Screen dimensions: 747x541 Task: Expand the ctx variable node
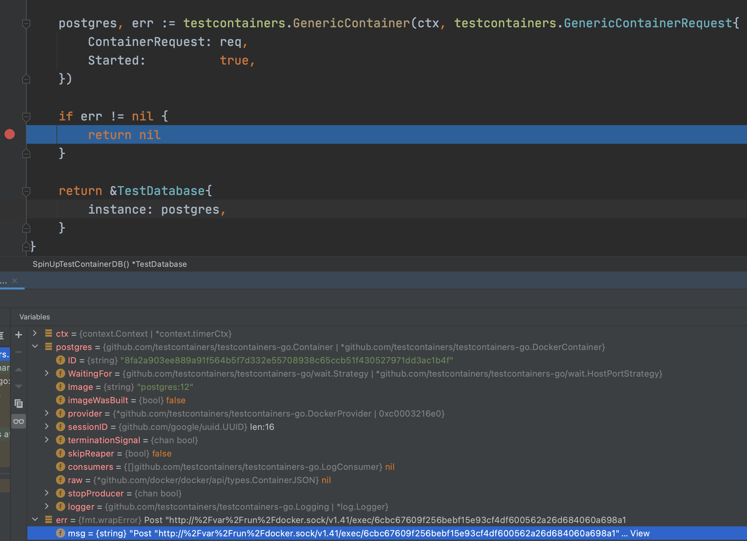coord(35,333)
